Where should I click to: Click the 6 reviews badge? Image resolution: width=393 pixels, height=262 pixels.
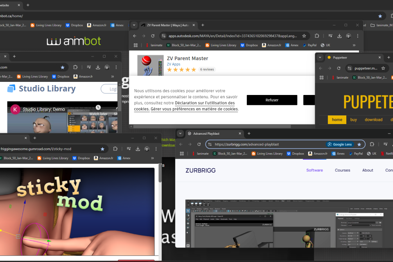click(207, 70)
